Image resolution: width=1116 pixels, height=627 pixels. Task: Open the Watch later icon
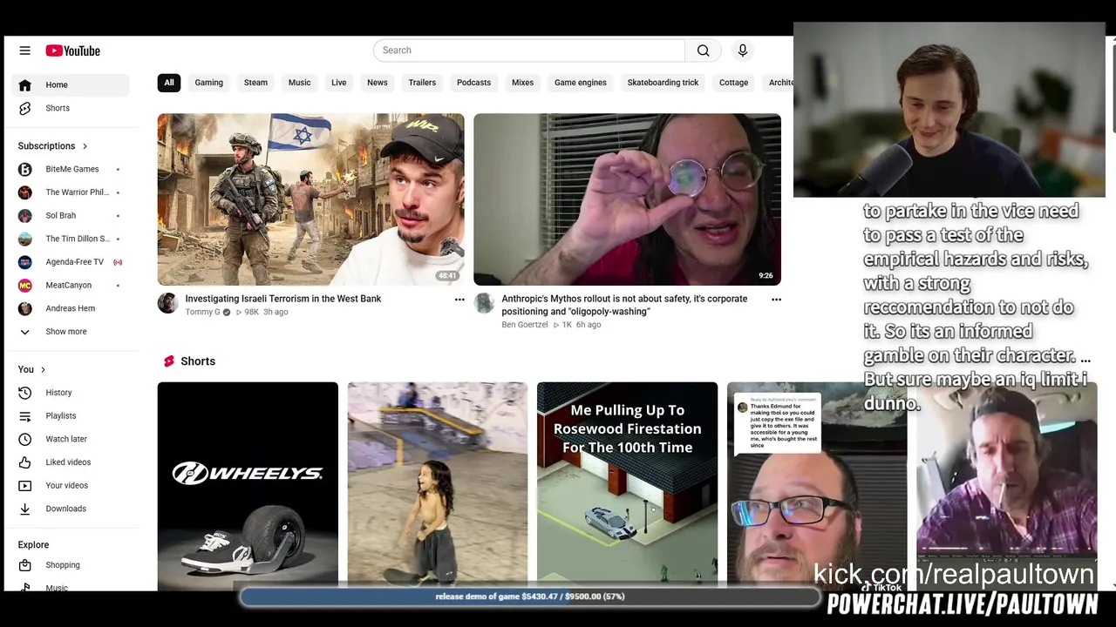click(x=24, y=439)
